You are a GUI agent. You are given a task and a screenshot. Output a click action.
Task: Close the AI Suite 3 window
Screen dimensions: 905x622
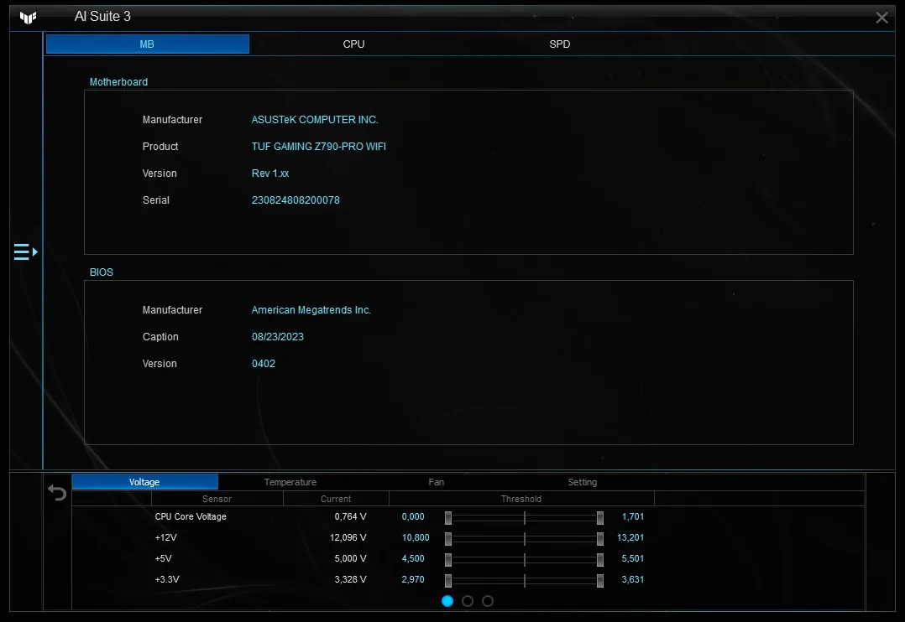881,18
